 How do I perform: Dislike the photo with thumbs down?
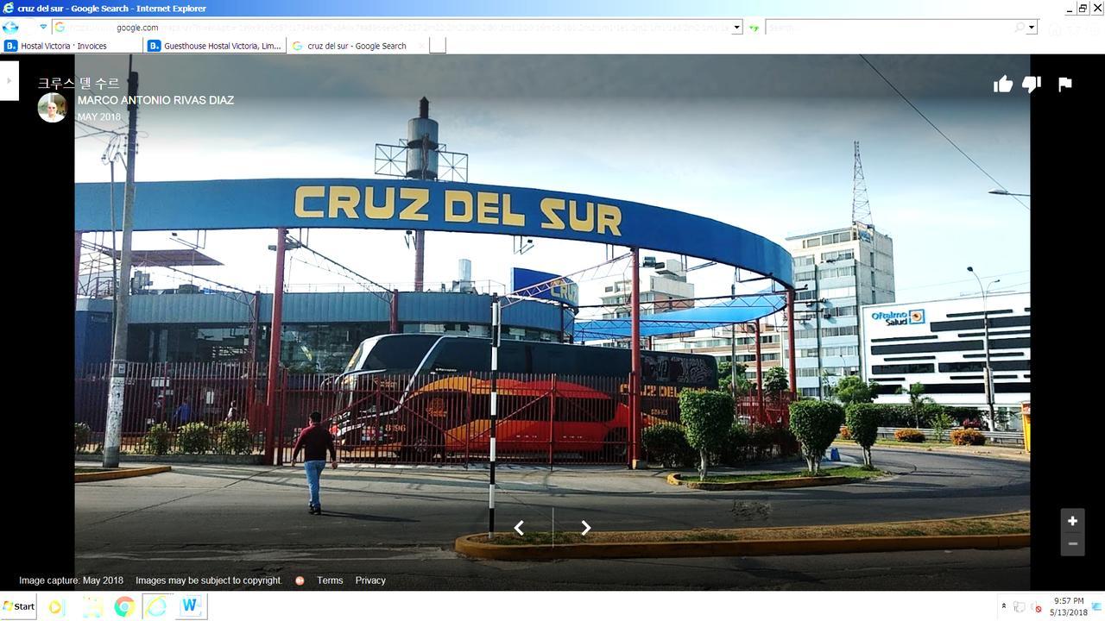click(1032, 84)
